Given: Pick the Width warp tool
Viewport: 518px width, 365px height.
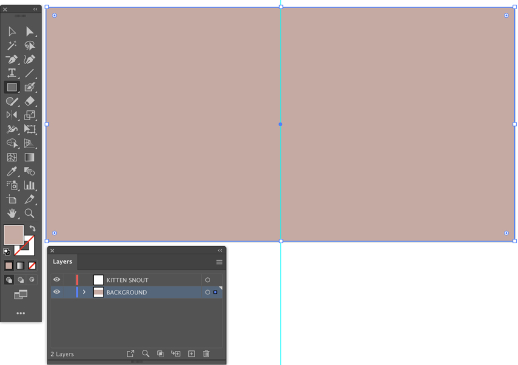Looking at the screenshot, I should click(12, 129).
